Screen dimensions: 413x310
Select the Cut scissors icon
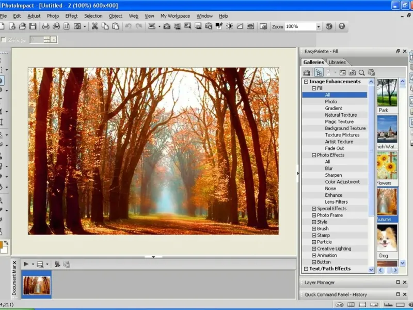(x=95, y=26)
